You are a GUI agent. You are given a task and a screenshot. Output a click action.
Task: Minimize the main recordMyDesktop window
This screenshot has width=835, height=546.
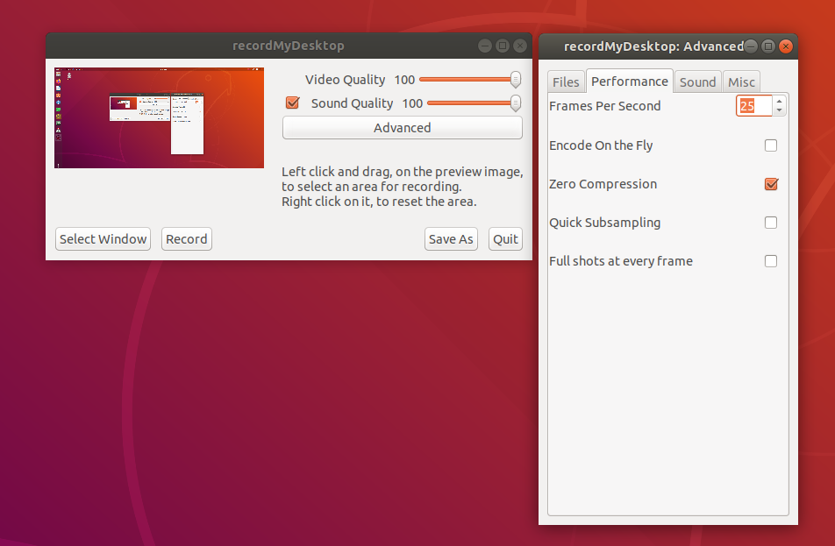pyautogui.click(x=484, y=46)
